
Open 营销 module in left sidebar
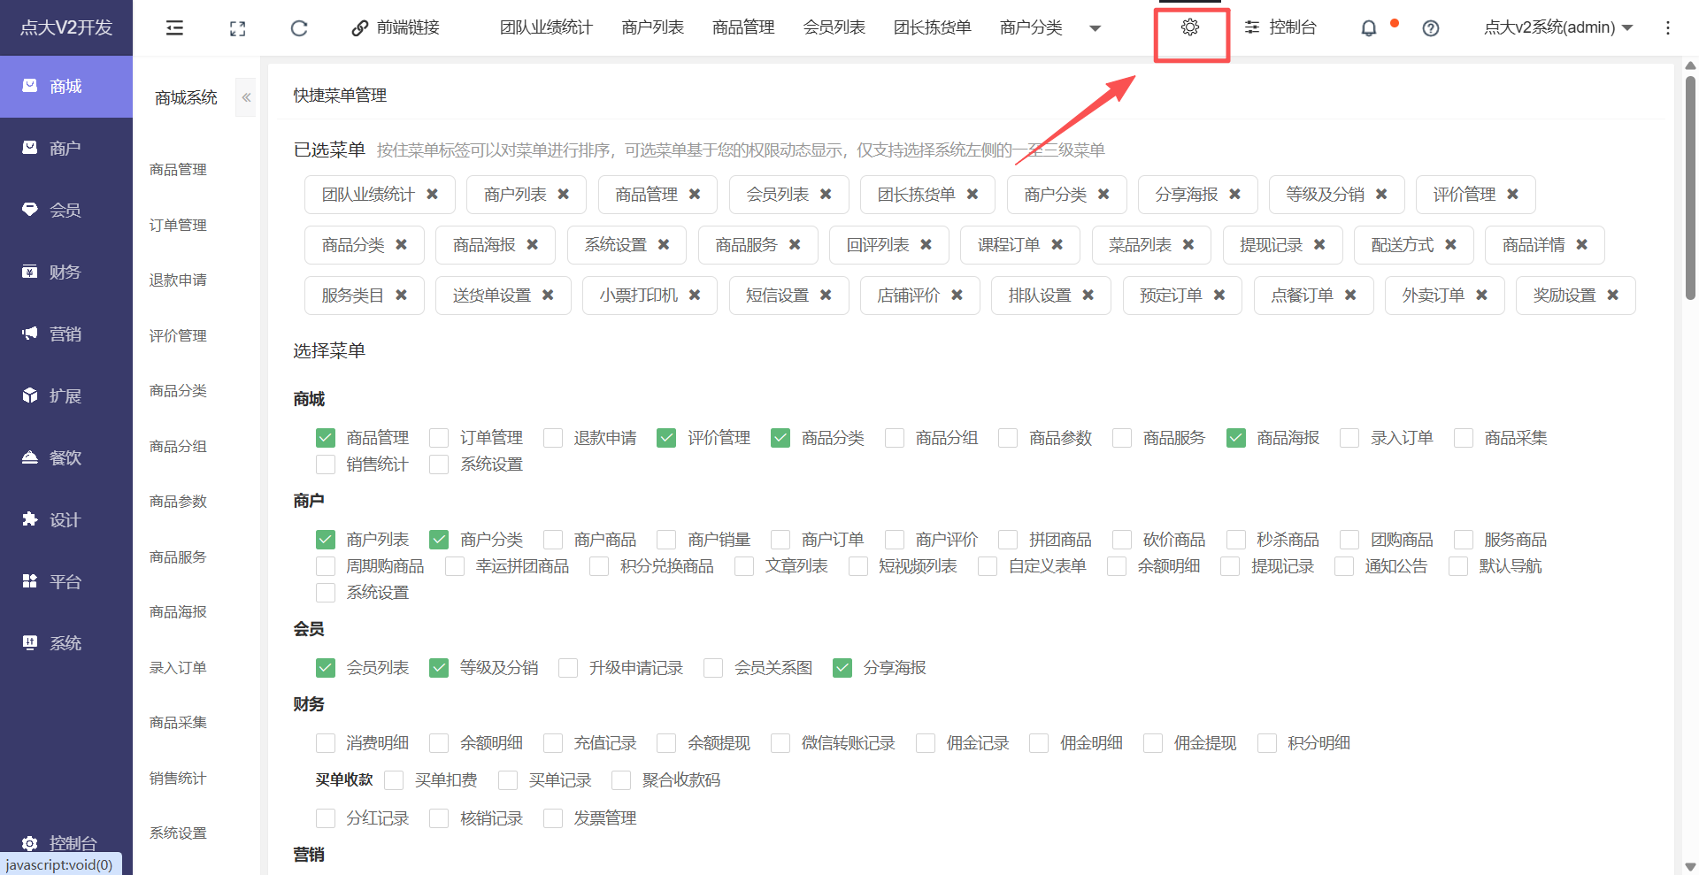66,334
